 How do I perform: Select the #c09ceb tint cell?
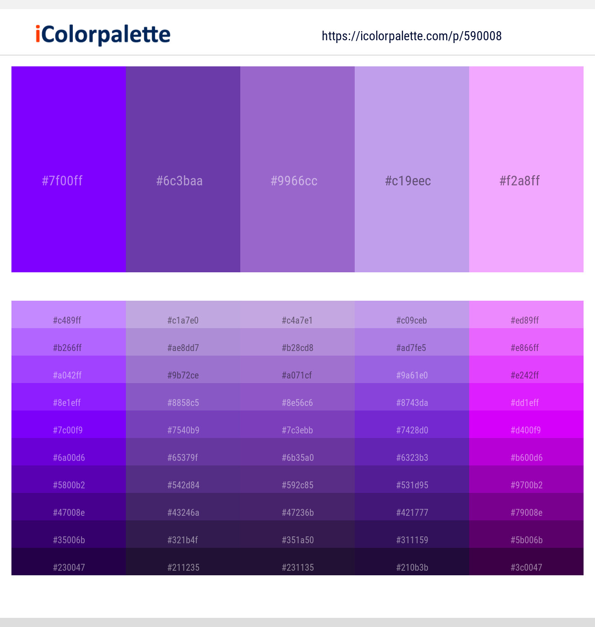tap(412, 314)
